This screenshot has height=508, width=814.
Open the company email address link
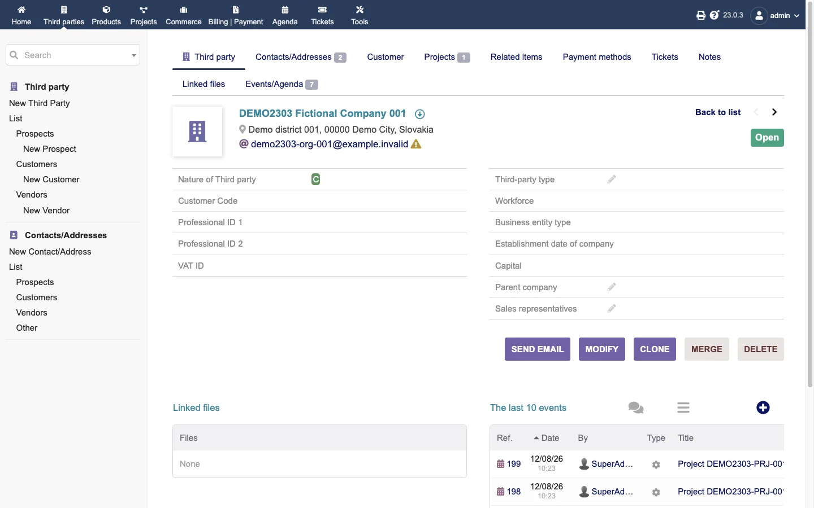[x=329, y=144]
